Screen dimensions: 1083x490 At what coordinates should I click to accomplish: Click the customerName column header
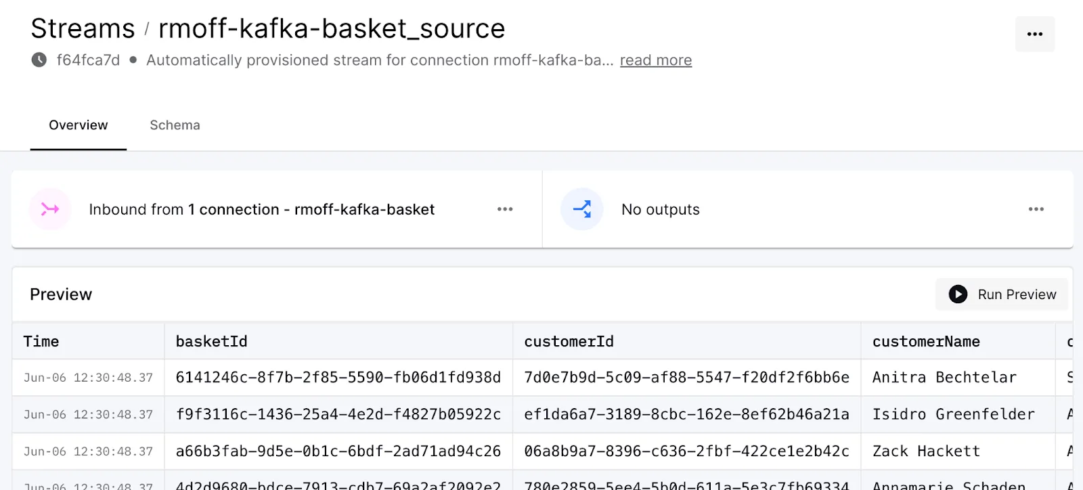[x=925, y=342]
